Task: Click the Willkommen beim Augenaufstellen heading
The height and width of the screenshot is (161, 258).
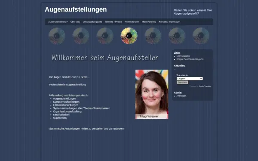Action: click(105, 58)
